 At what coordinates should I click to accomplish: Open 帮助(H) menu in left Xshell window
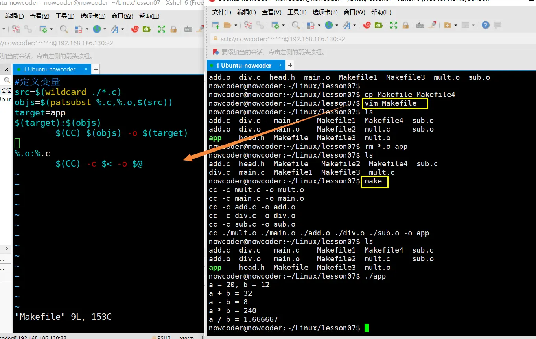click(149, 16)
